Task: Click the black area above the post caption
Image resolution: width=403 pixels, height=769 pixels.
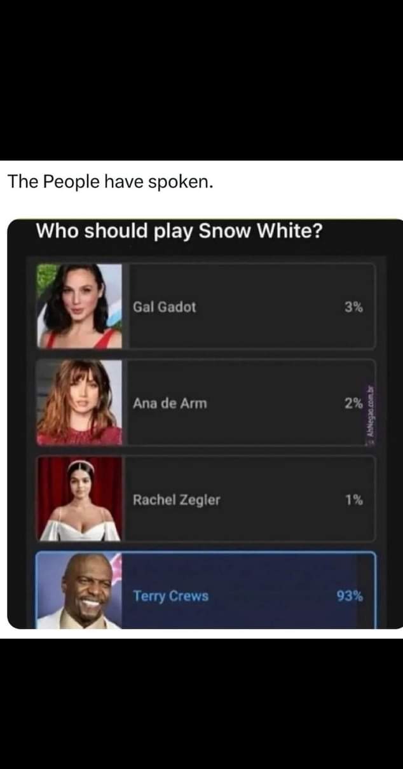Action: click(201, 80)
